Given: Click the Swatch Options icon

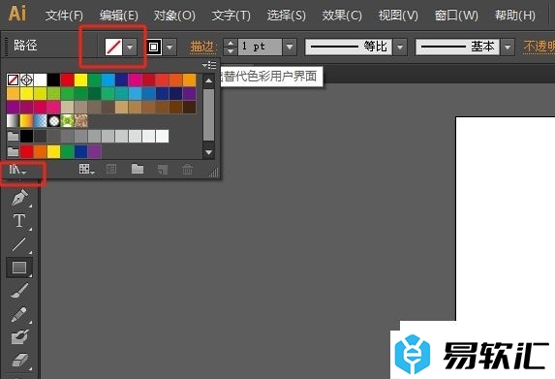Looking at the screenshot, I should [111, 169].
